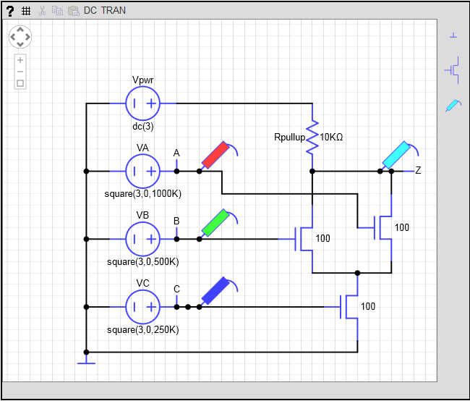Select the VC square wave source
Viewport: 470px width, 401px height.
(x=143, y=307)
